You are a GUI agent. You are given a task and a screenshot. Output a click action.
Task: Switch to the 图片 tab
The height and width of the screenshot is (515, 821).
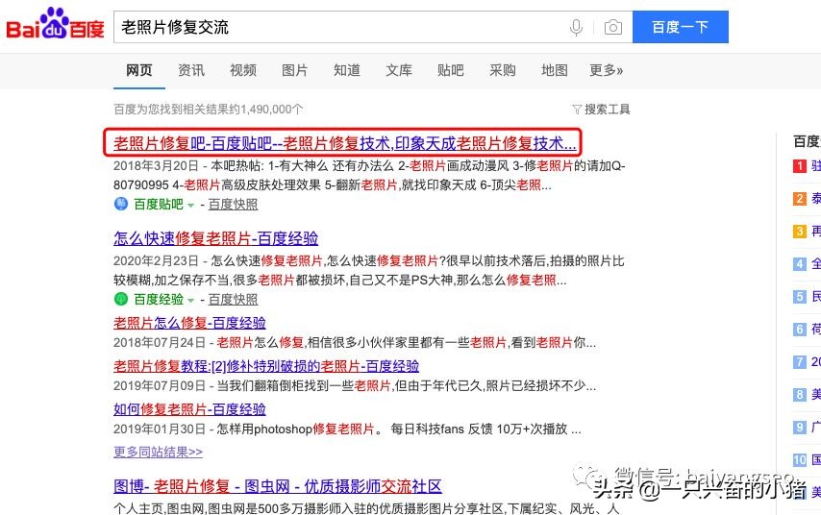pyautogui.click(x=295, y=70)
